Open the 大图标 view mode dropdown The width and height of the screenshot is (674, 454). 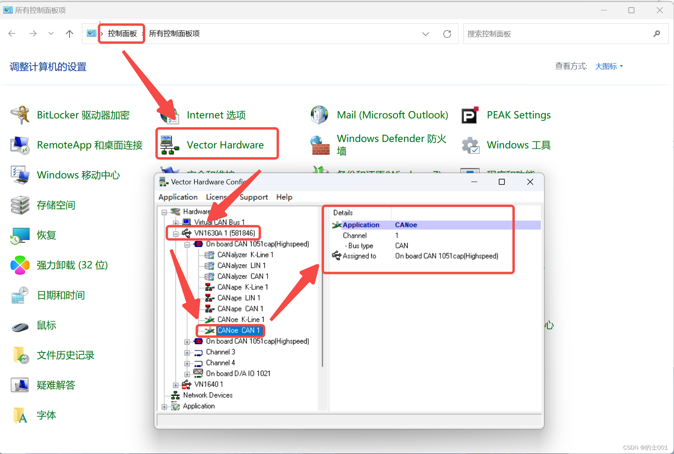[x=609, y=66]
